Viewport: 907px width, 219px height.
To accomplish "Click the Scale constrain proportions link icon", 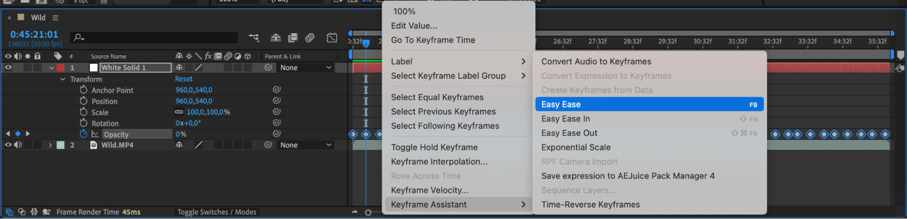I will [x=179, y=112].
